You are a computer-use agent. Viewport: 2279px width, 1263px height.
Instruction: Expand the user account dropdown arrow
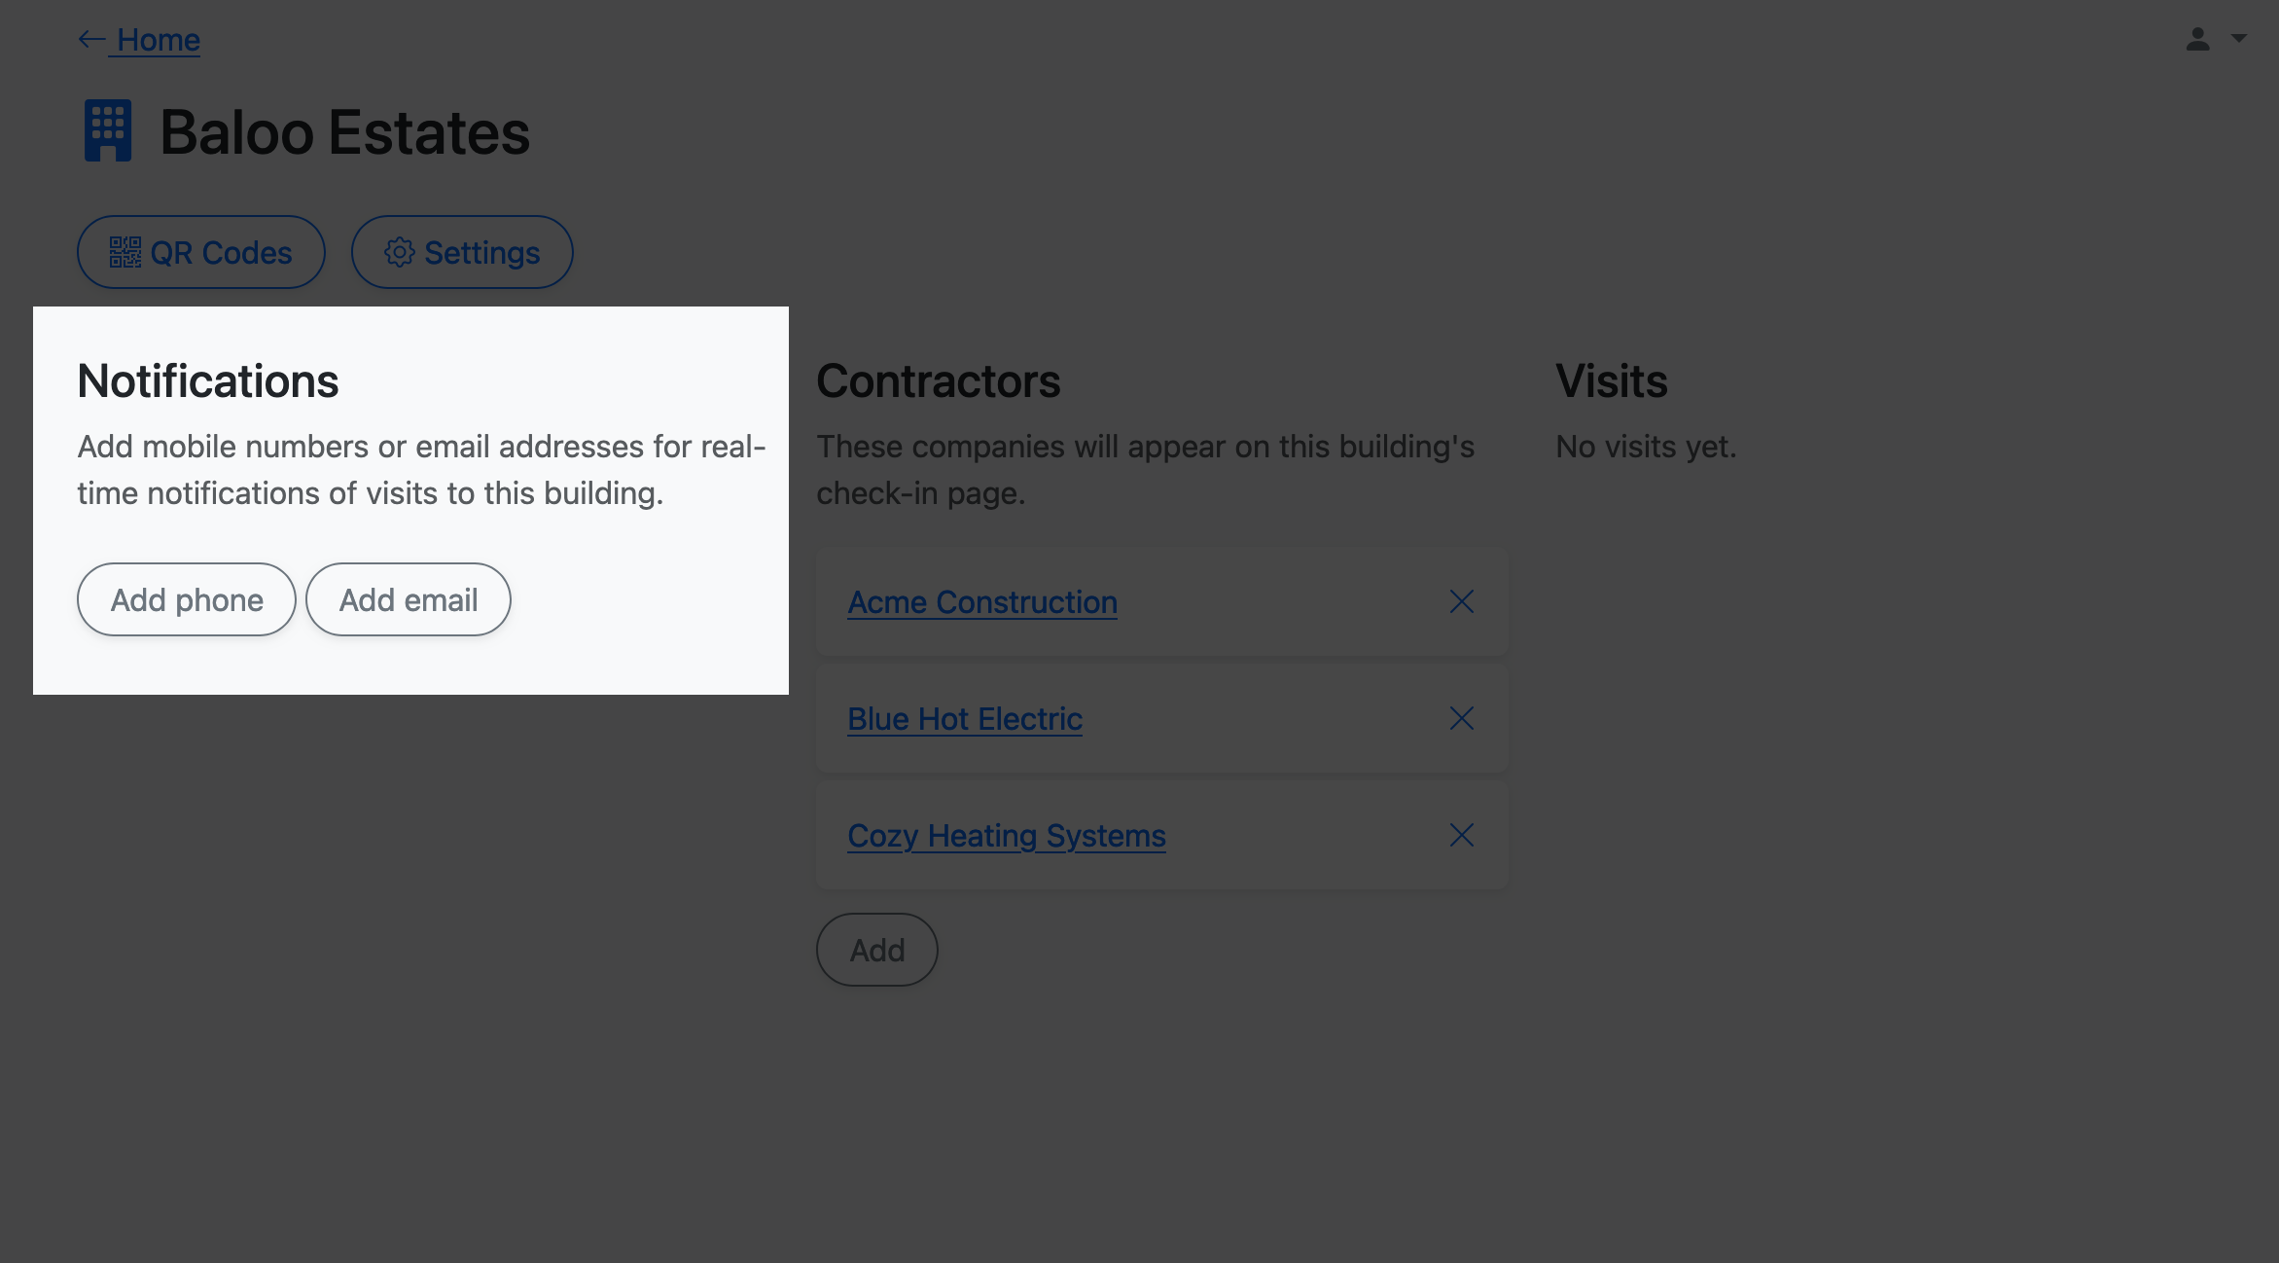click(2238, 39)
